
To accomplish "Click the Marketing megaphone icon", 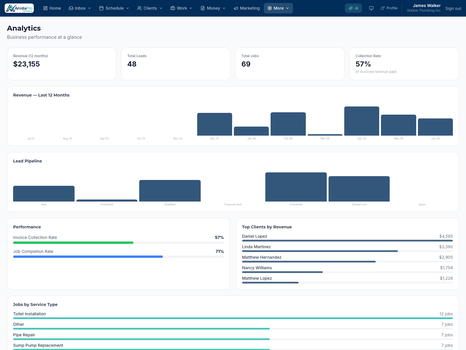I will (x=236, y=8).
